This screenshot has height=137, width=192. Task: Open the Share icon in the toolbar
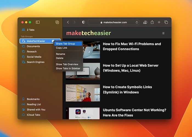click(x=152, y=22)
